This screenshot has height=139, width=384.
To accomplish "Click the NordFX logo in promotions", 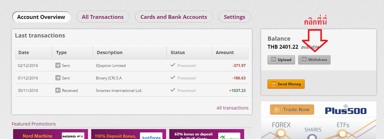I will point(73,136).
